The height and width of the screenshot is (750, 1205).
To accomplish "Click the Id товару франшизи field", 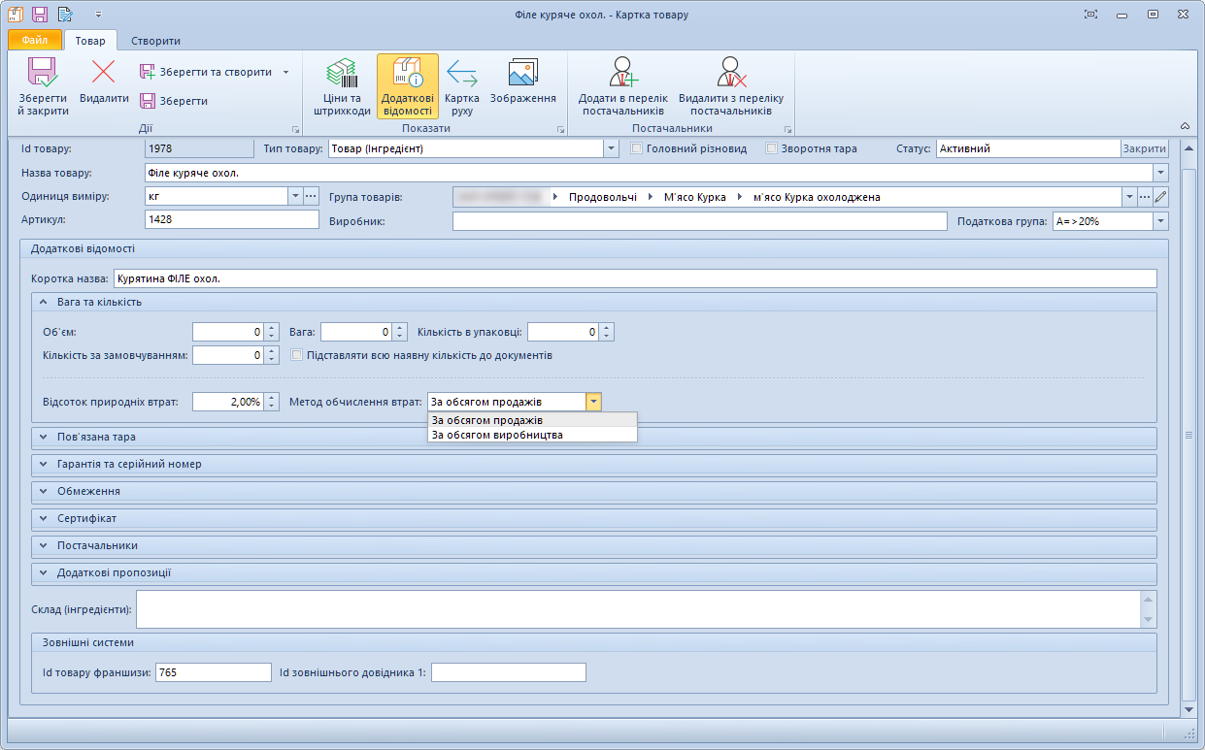I will tap(214, 672).
